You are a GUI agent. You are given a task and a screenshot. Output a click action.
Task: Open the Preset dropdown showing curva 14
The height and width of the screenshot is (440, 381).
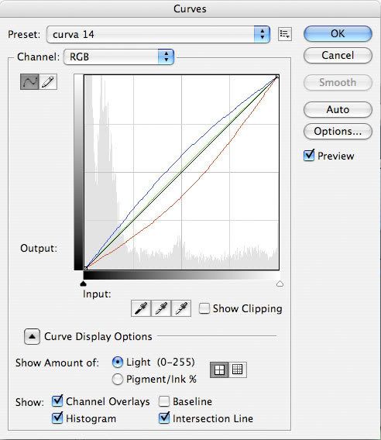click(x=158, y=35)
